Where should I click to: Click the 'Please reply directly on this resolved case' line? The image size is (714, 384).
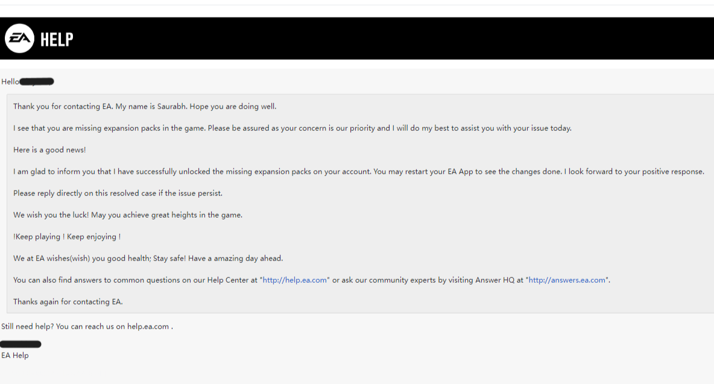pos(118,193)
